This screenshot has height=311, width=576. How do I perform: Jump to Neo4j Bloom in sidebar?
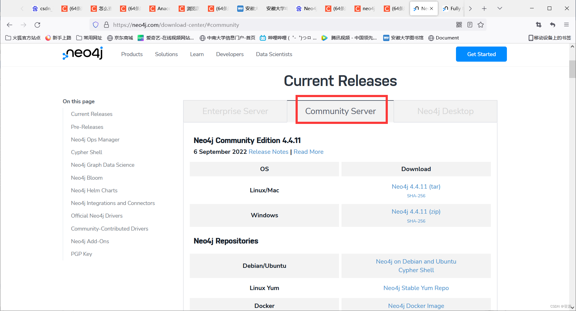[x=87, y=178]
